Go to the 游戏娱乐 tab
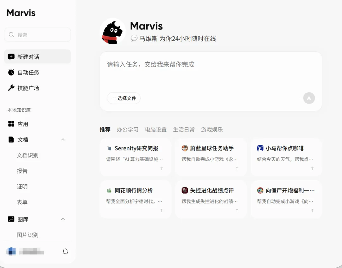This screenshot has width=342, height=268. click(x=212, y=130)
